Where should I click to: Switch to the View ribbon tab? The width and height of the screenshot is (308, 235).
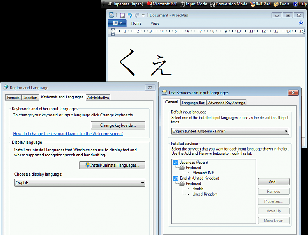click(x=155, y=23)
